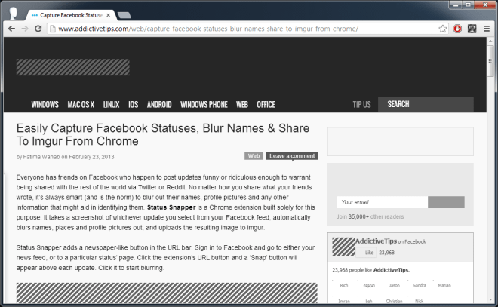Open the MAC OS X navigation item
The image size is (498, 307).
81,104
